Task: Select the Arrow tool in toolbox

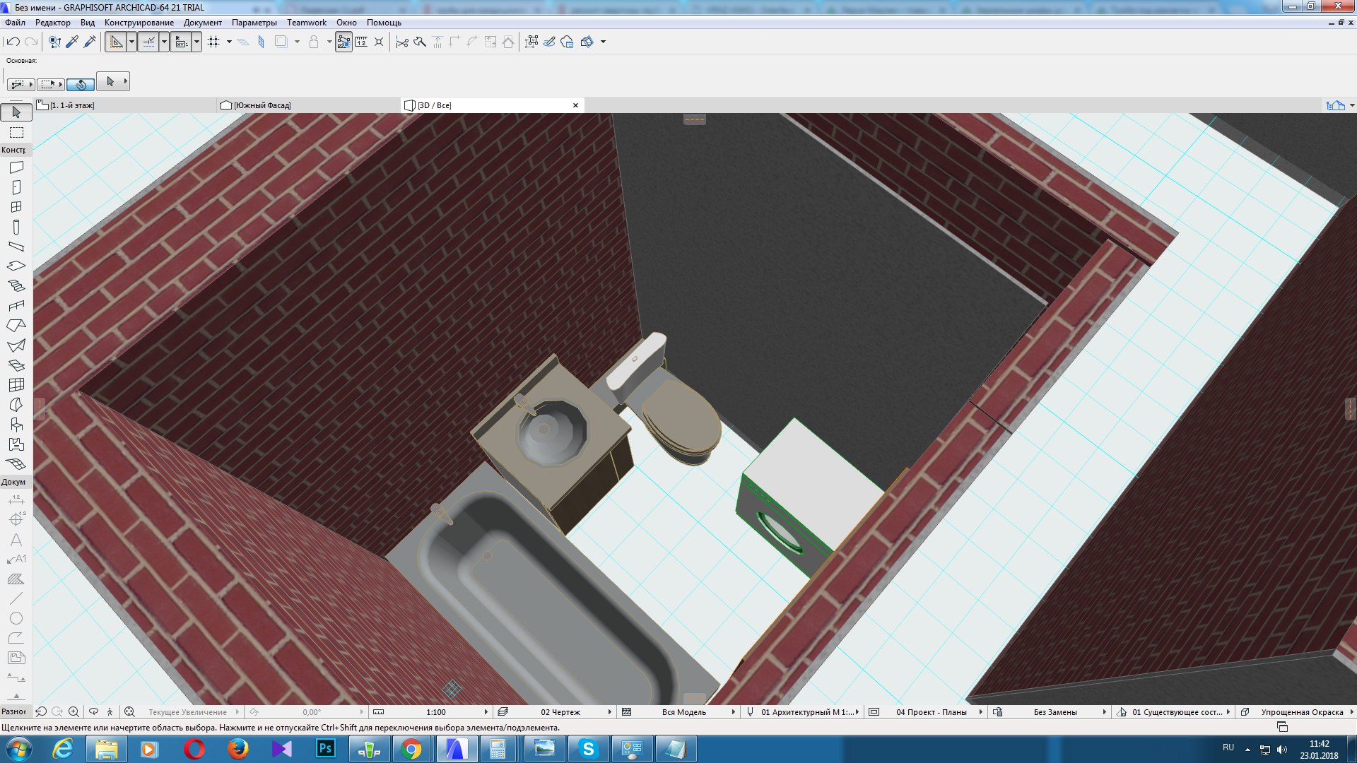Action: 16,112
